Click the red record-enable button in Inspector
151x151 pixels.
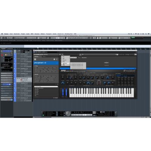coord(2,55)
